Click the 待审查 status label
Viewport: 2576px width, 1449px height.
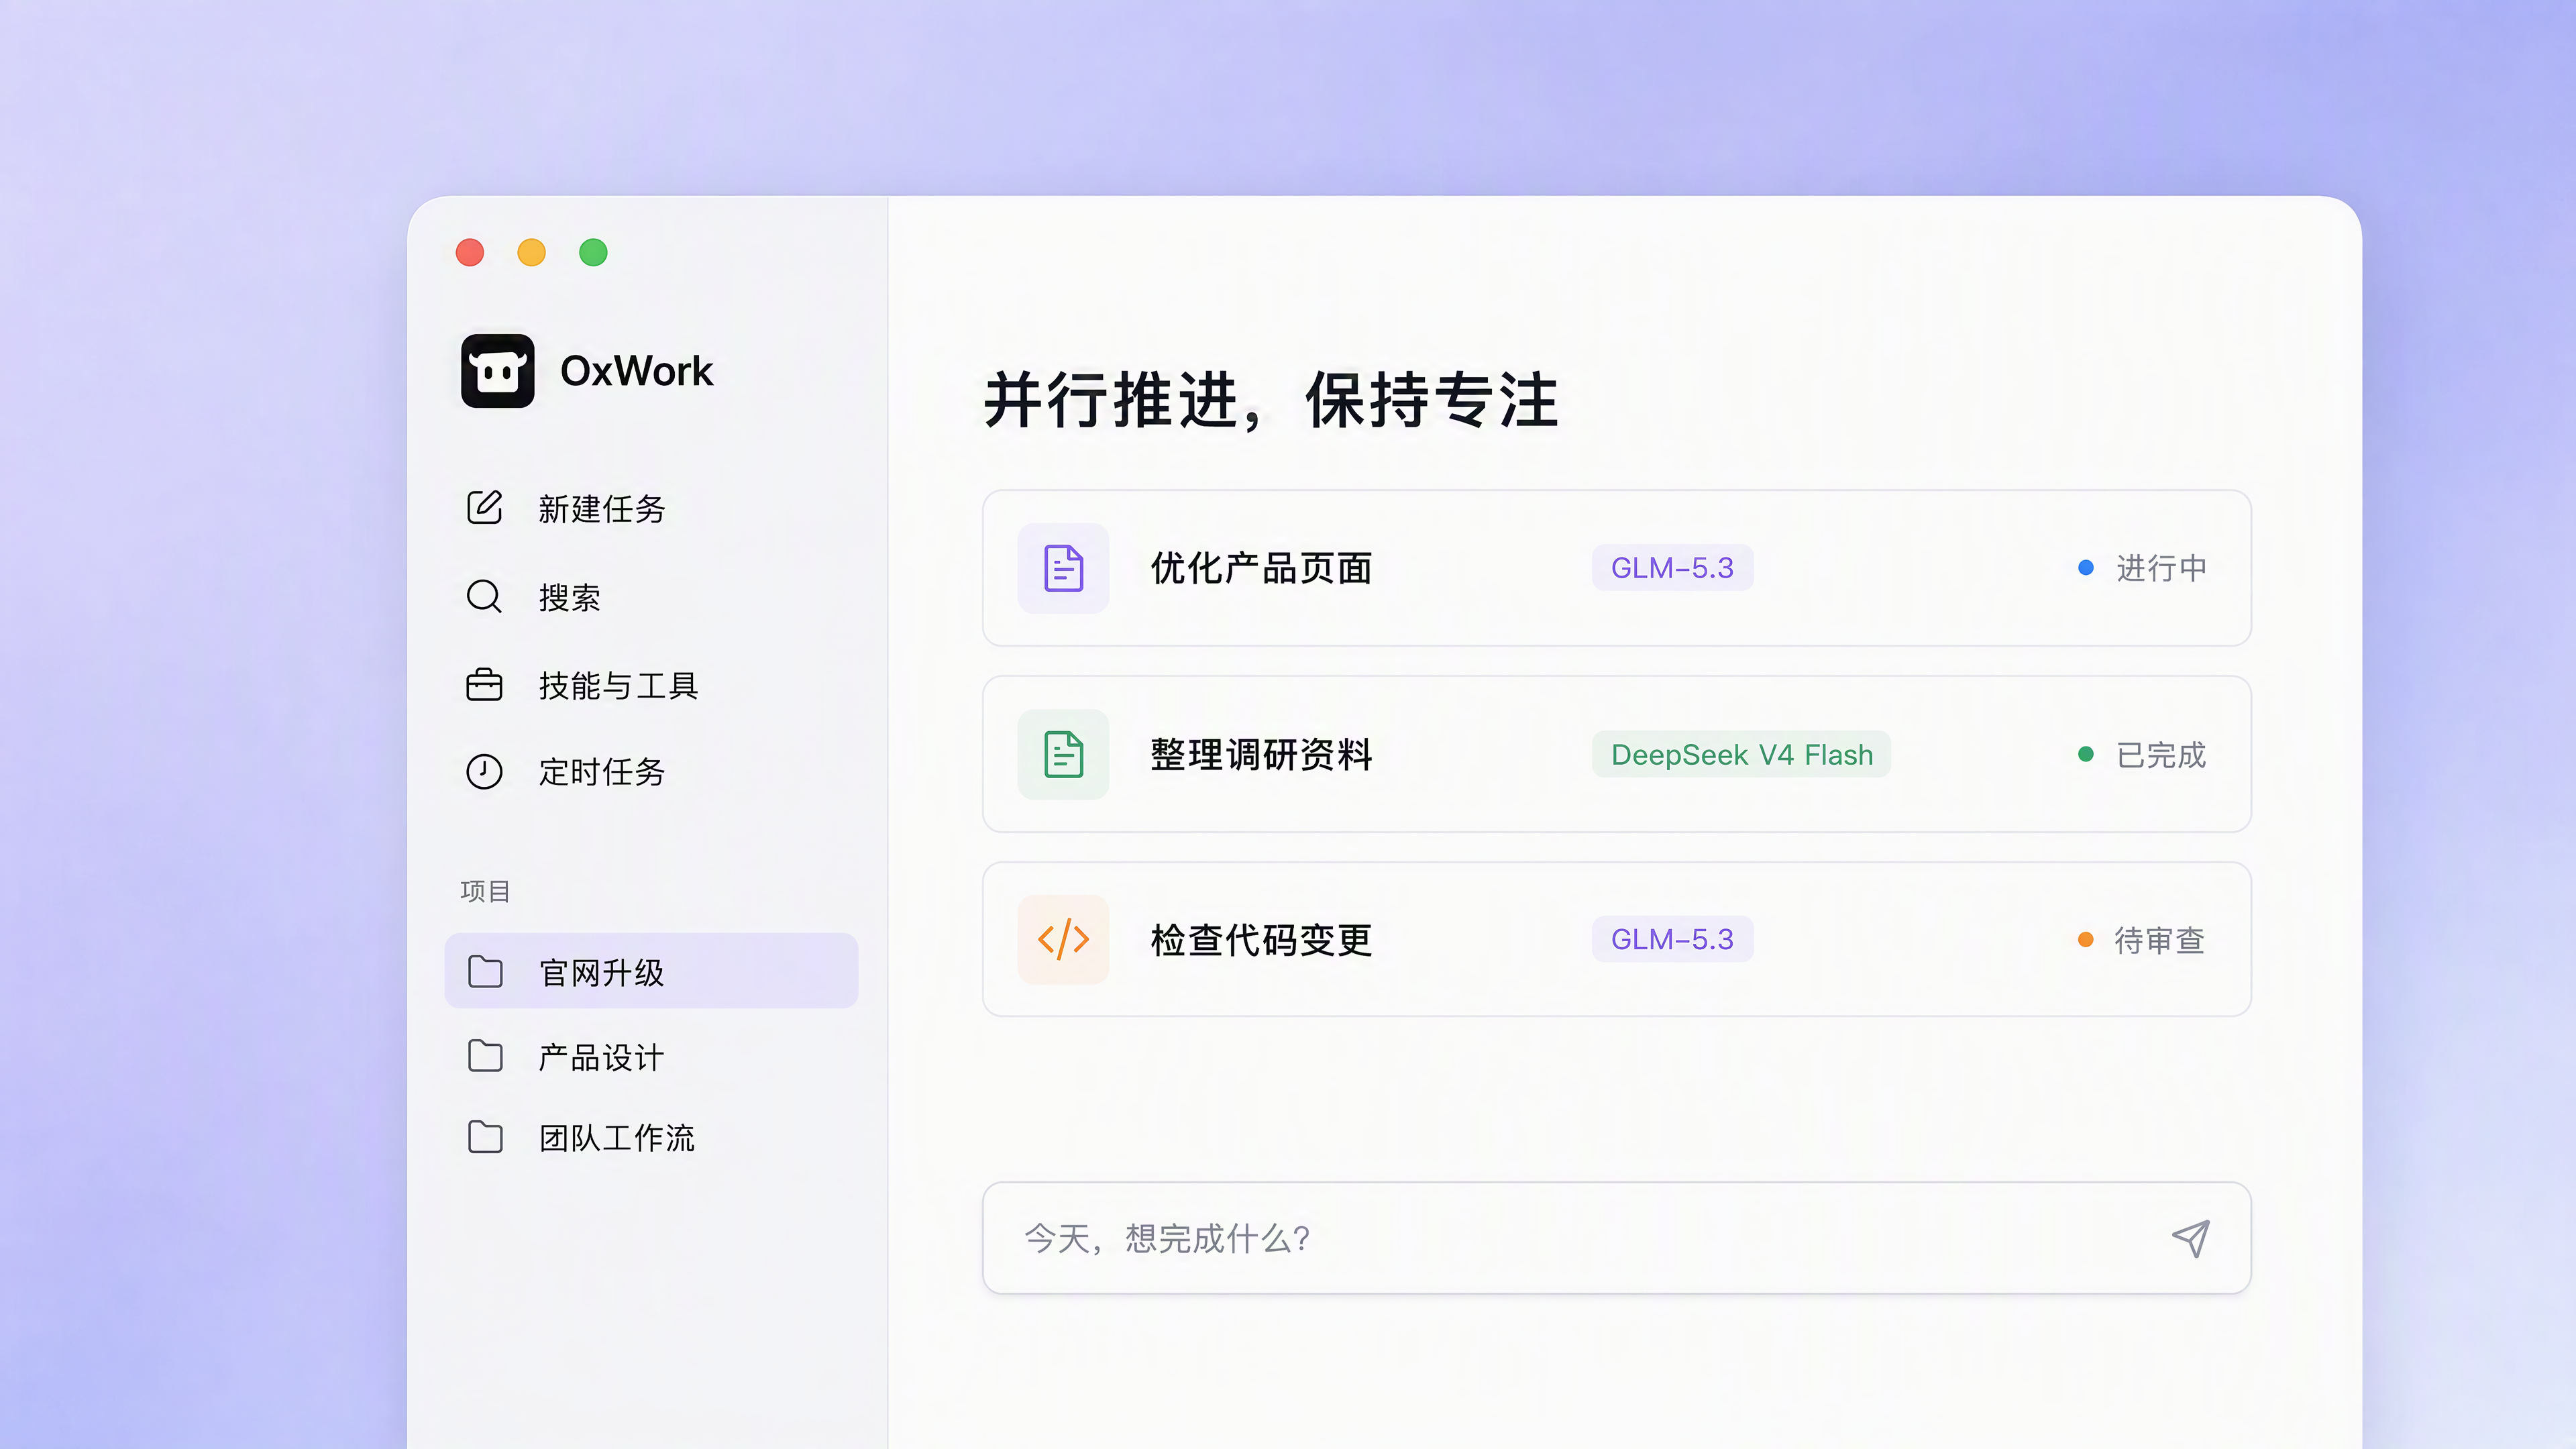pos(2160,940)
